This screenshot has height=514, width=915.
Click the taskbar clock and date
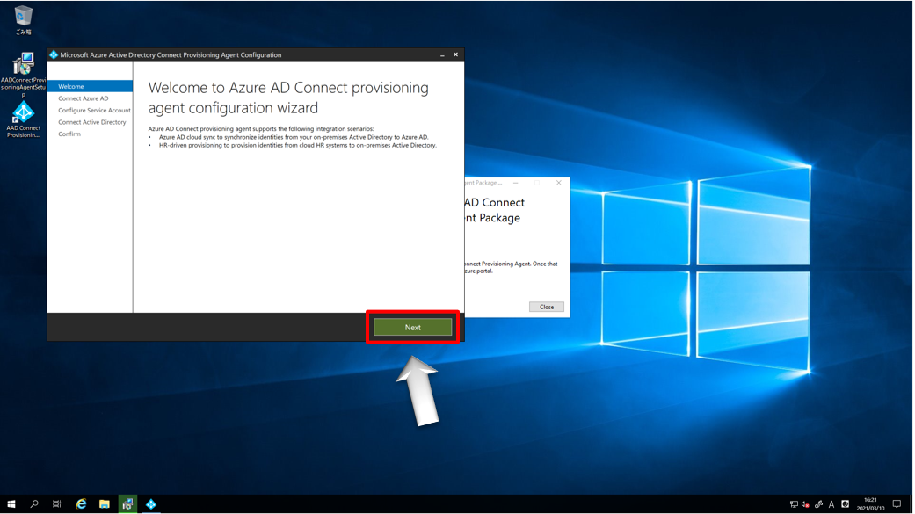[869, 504]
